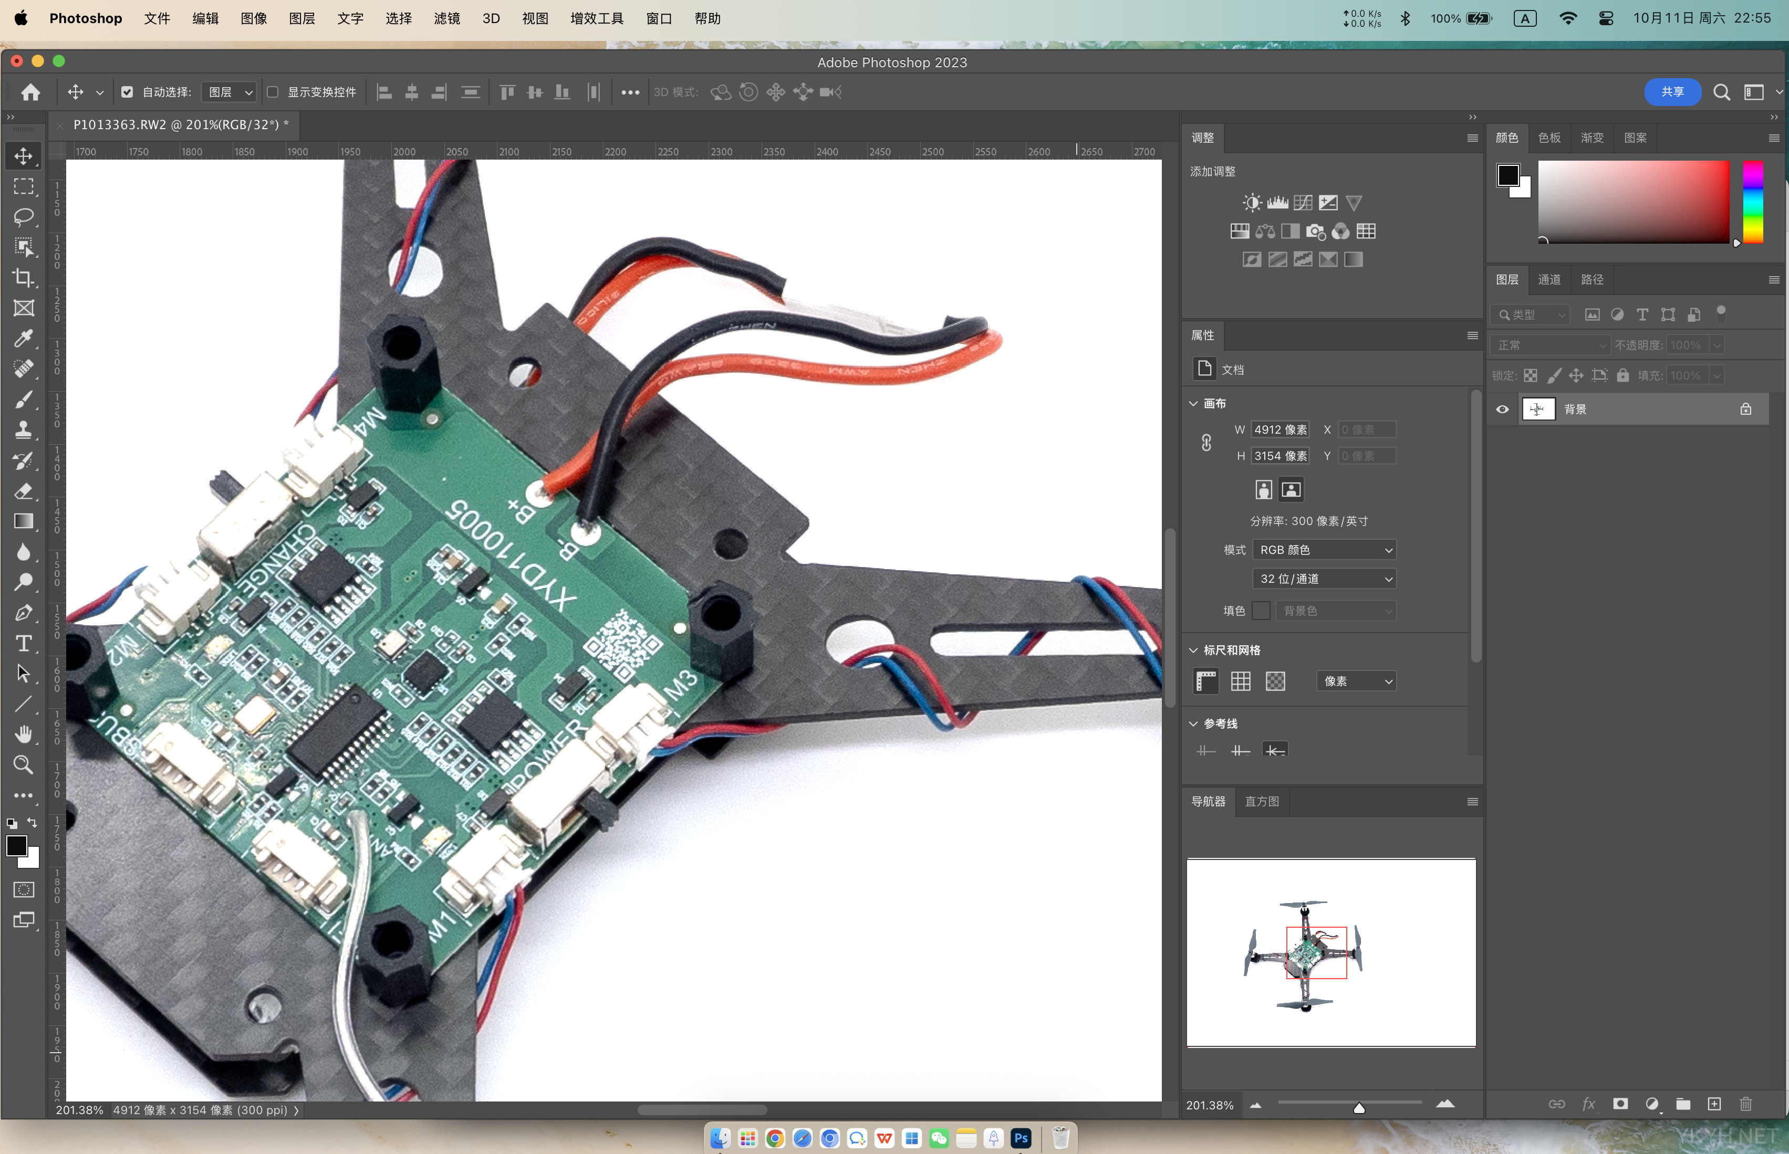Select the Lasso tool
Viewport: 1789px width, 1154px height.
(x=24, y=217)
